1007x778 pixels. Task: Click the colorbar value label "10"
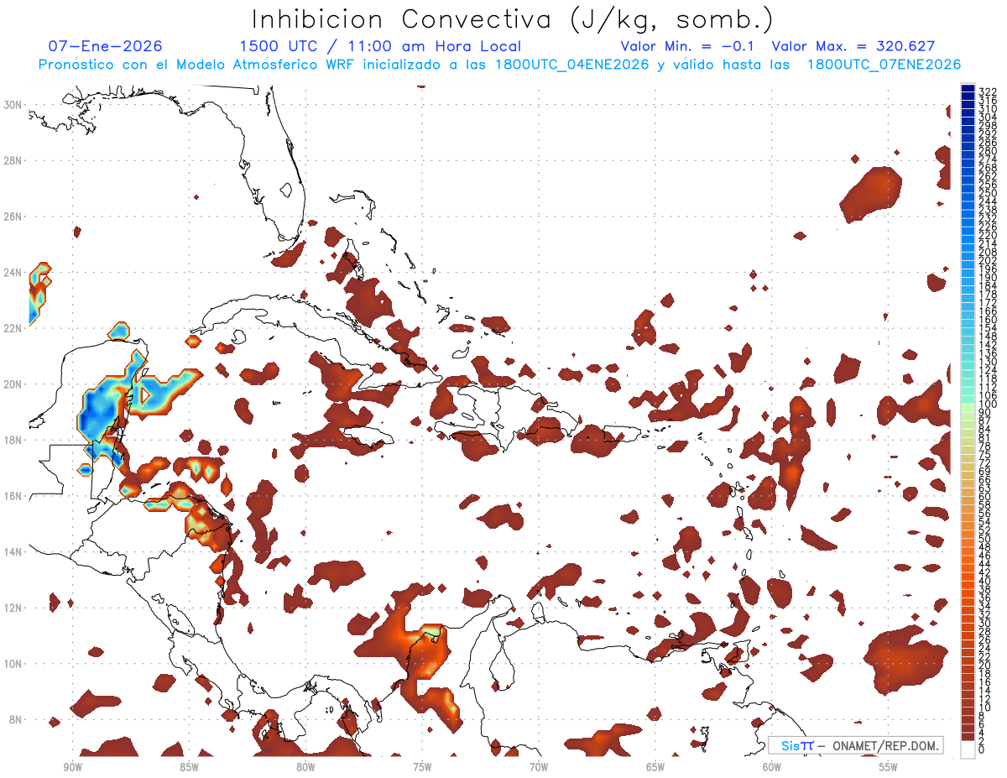point(985,708)
